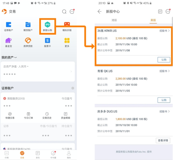Open messages bubble icon in 新股中心 header
Screen dimensions: 173x160
point(168,11)
